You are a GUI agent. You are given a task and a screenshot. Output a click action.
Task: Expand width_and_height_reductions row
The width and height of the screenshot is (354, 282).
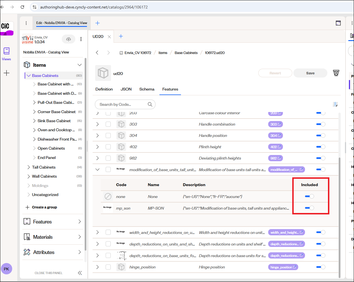point(97,232)
